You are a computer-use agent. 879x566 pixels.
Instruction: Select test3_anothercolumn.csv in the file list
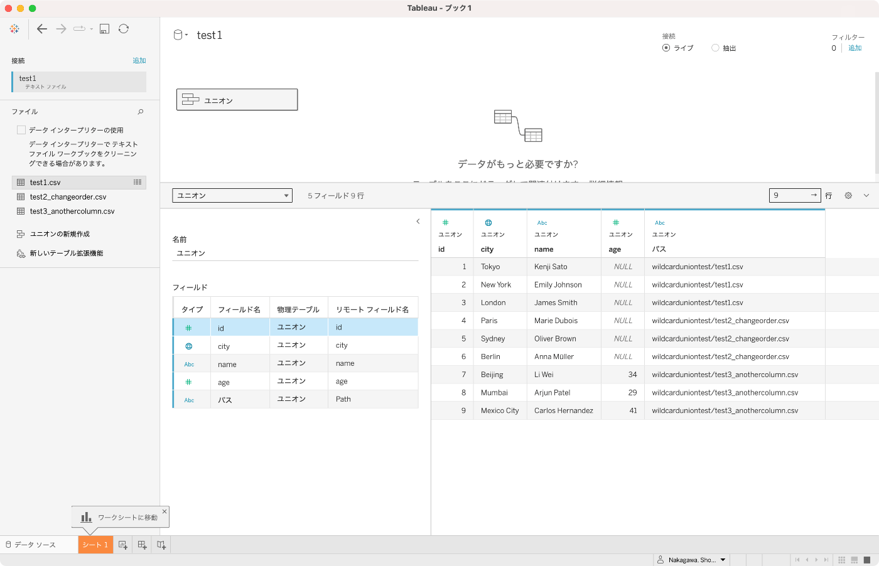coord(79,211)
